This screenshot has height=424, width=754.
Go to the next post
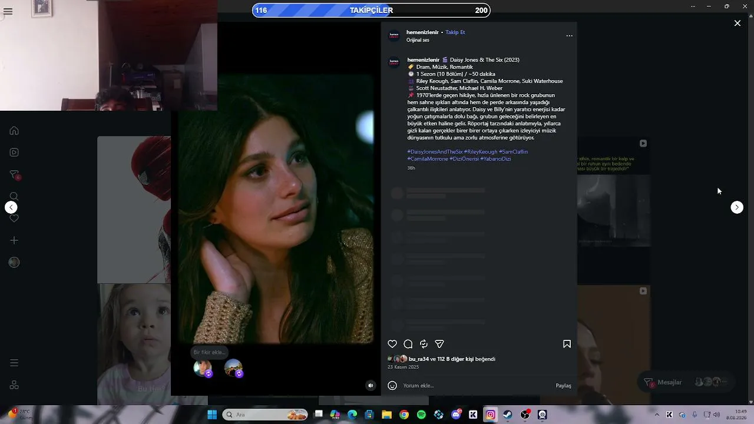click(737, 207)
